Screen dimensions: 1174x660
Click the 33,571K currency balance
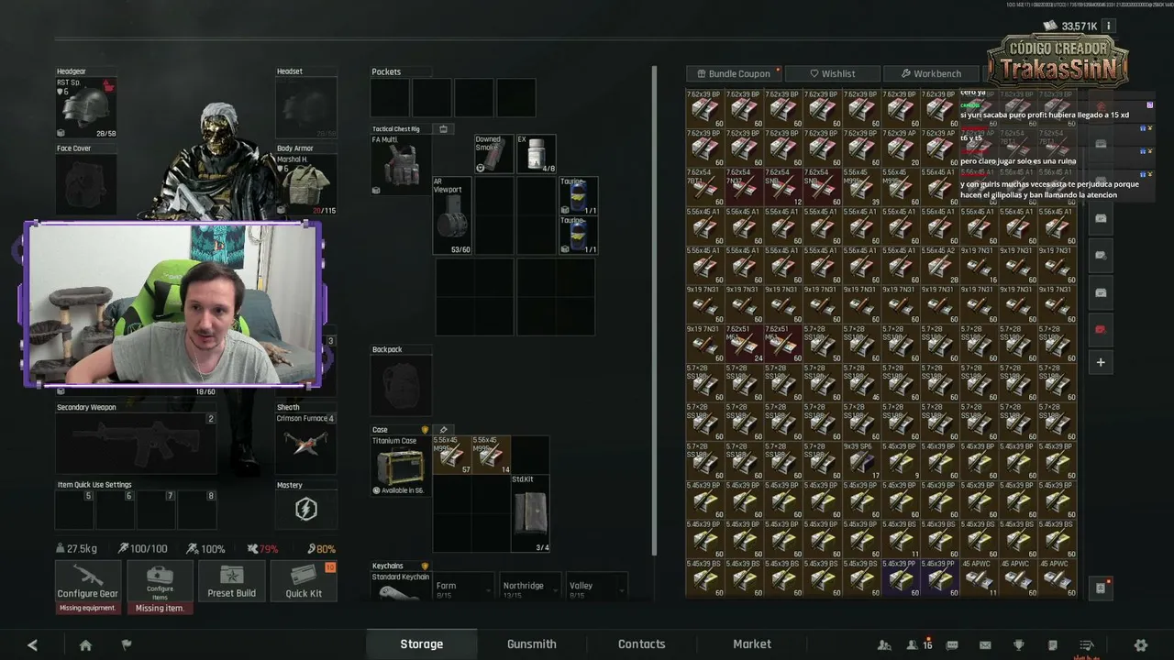click(1071, 27)
